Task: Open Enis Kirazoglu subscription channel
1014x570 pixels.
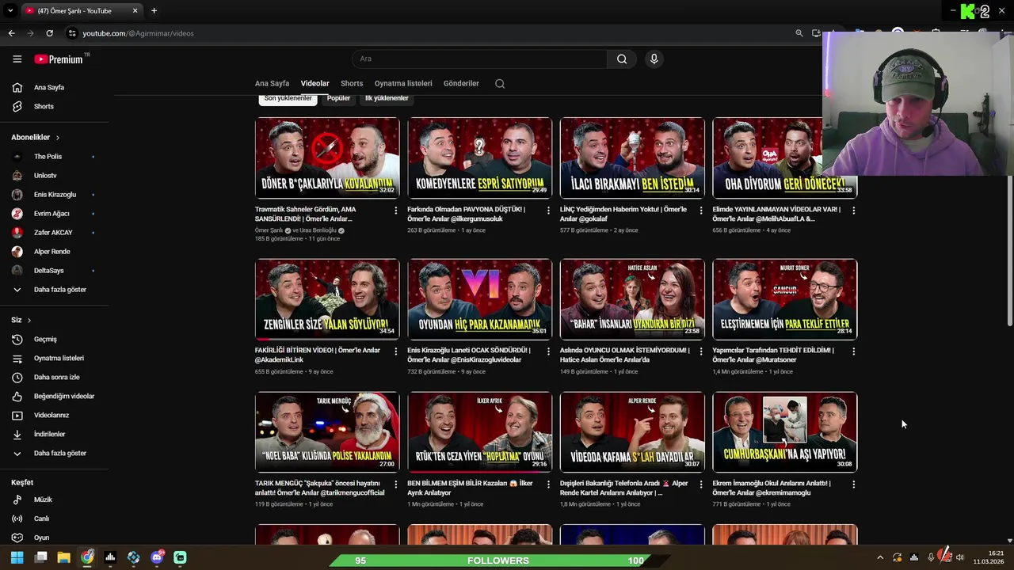Action: tap(55, 195)
